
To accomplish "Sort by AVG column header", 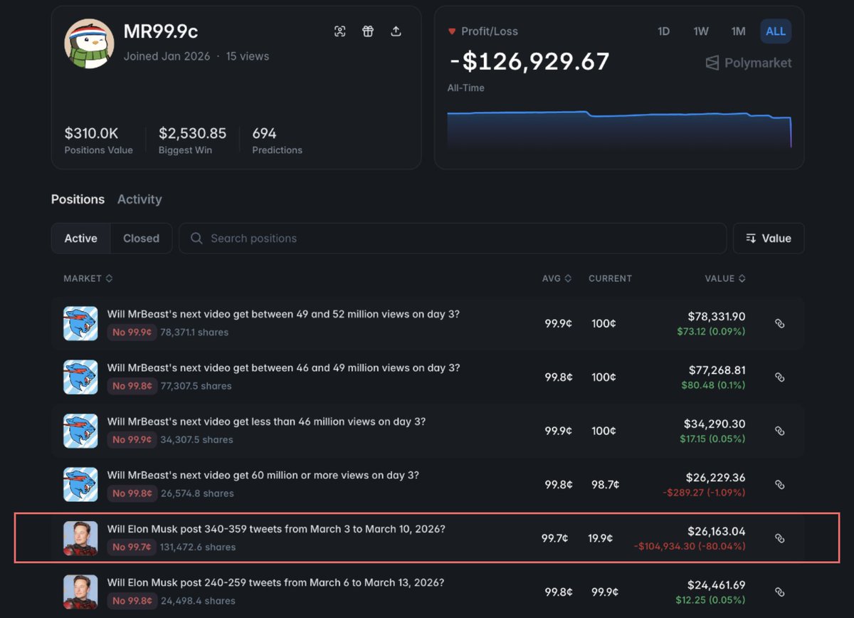I will pos(557,278).
